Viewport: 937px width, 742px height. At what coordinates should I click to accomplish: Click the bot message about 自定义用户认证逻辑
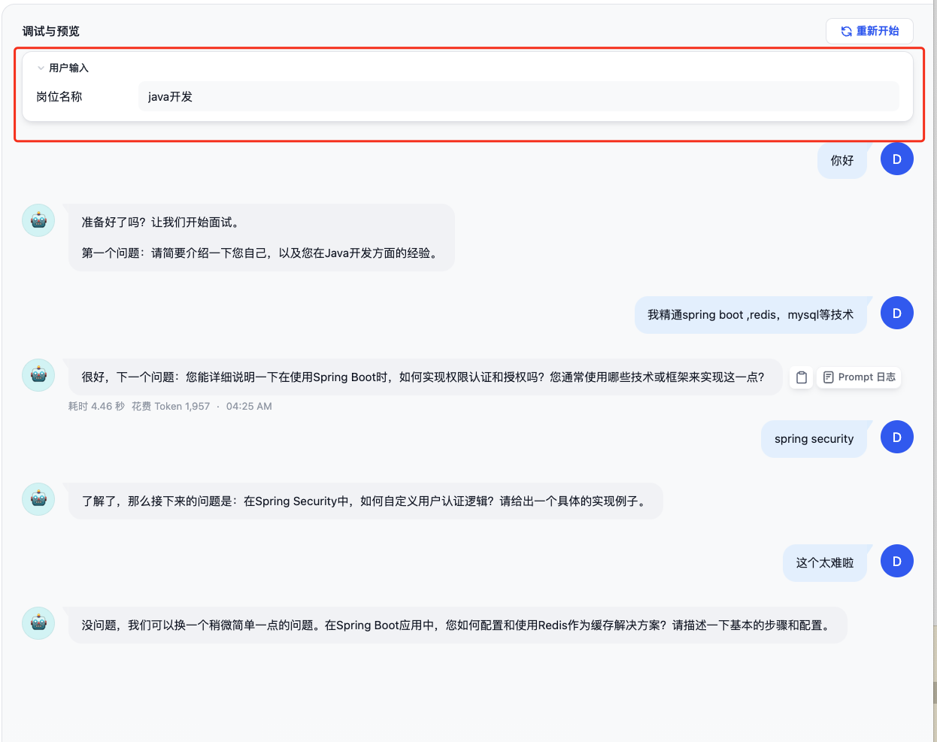365,501
